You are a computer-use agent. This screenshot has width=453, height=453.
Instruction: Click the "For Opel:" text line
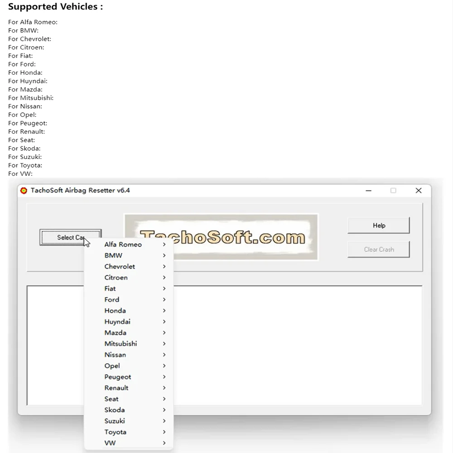click(x=22, y=115)
